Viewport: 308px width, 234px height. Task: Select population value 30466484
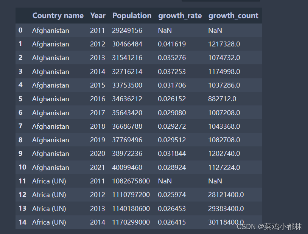click(127, 44)
